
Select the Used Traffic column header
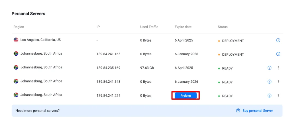tap(149, 27)
